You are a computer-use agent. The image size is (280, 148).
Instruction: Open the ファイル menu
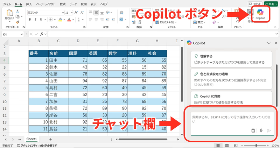[x=6, y=4]
